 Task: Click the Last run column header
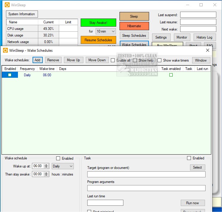203,69
